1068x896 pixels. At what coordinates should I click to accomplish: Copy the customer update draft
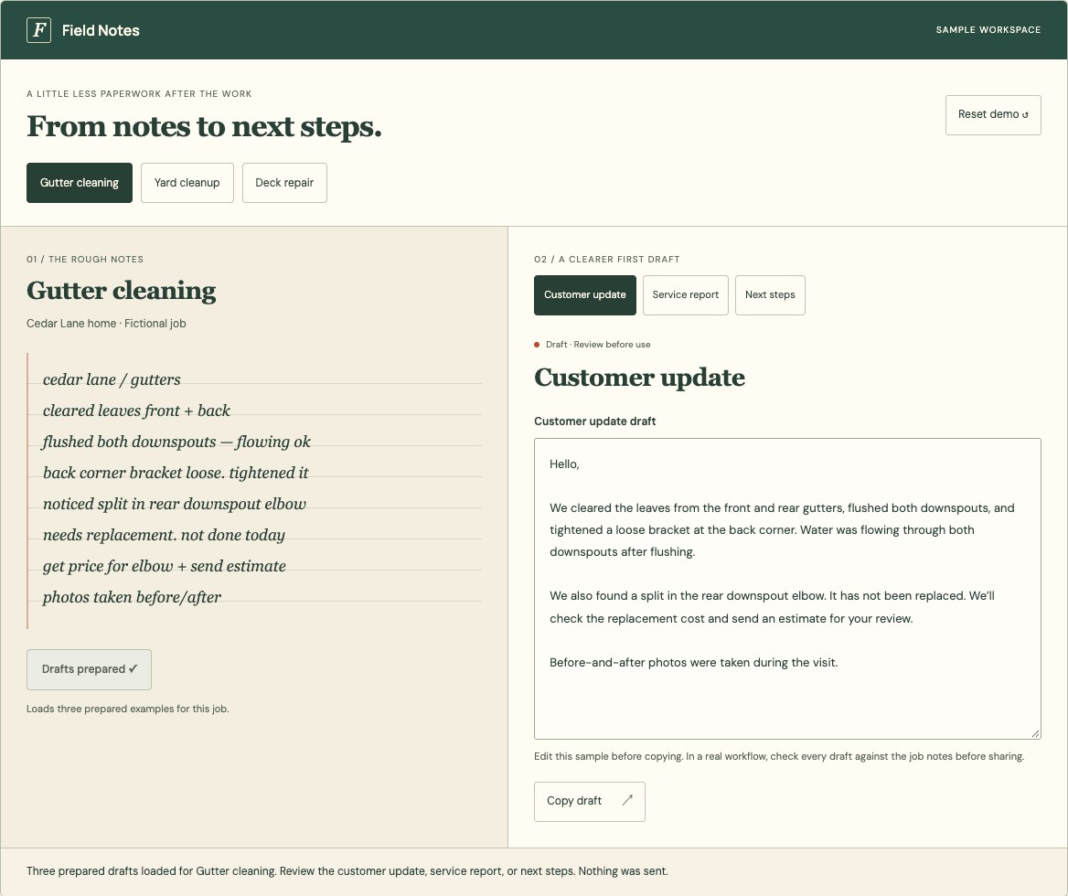[590, 801]
